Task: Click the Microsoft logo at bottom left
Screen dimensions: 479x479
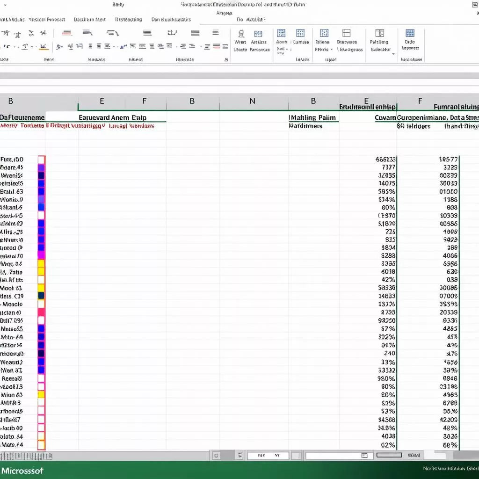Action: [22, 471]
